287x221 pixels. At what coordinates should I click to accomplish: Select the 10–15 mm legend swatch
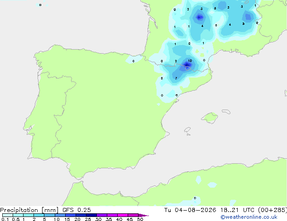60,215
